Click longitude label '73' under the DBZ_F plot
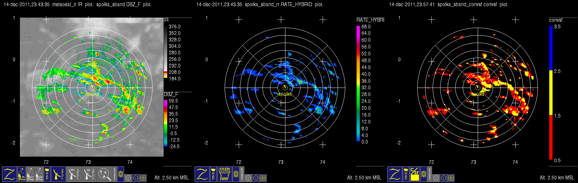 [x=88, y=162]
